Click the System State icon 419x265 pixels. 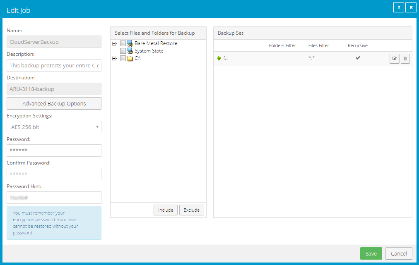[x=130, y=51]
